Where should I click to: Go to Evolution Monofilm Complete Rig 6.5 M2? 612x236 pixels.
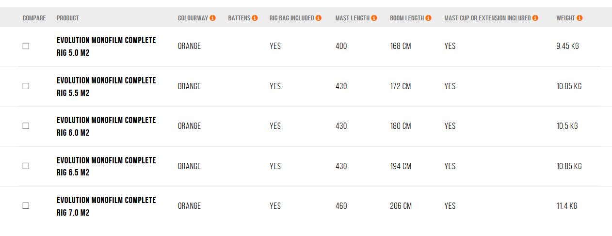[106, 167]
